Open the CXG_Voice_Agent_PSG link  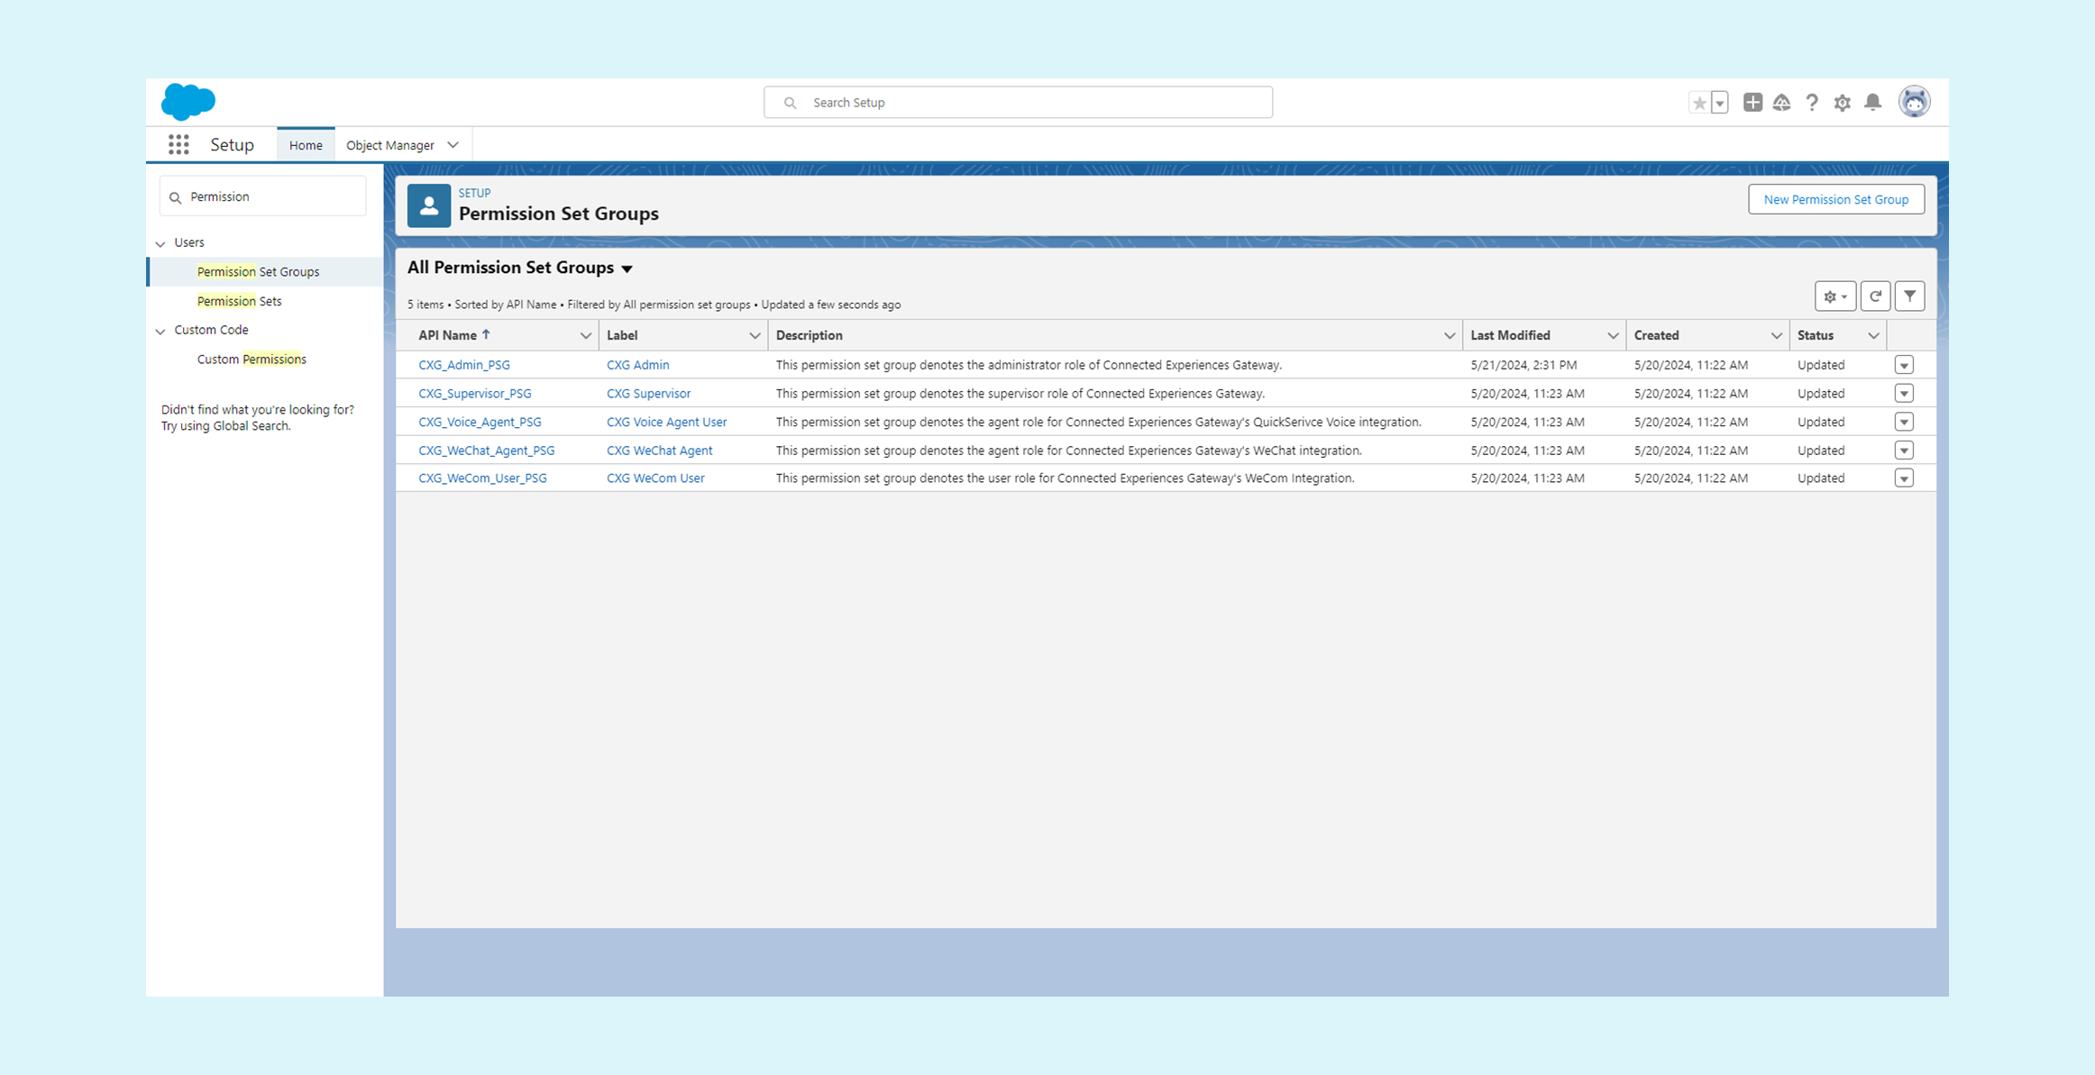pyautogui.click(x=480, y=422)
